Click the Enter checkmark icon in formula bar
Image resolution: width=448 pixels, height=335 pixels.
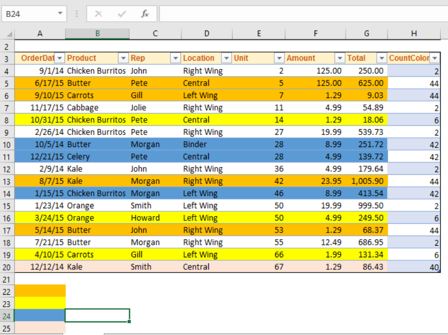pos(122,14)
